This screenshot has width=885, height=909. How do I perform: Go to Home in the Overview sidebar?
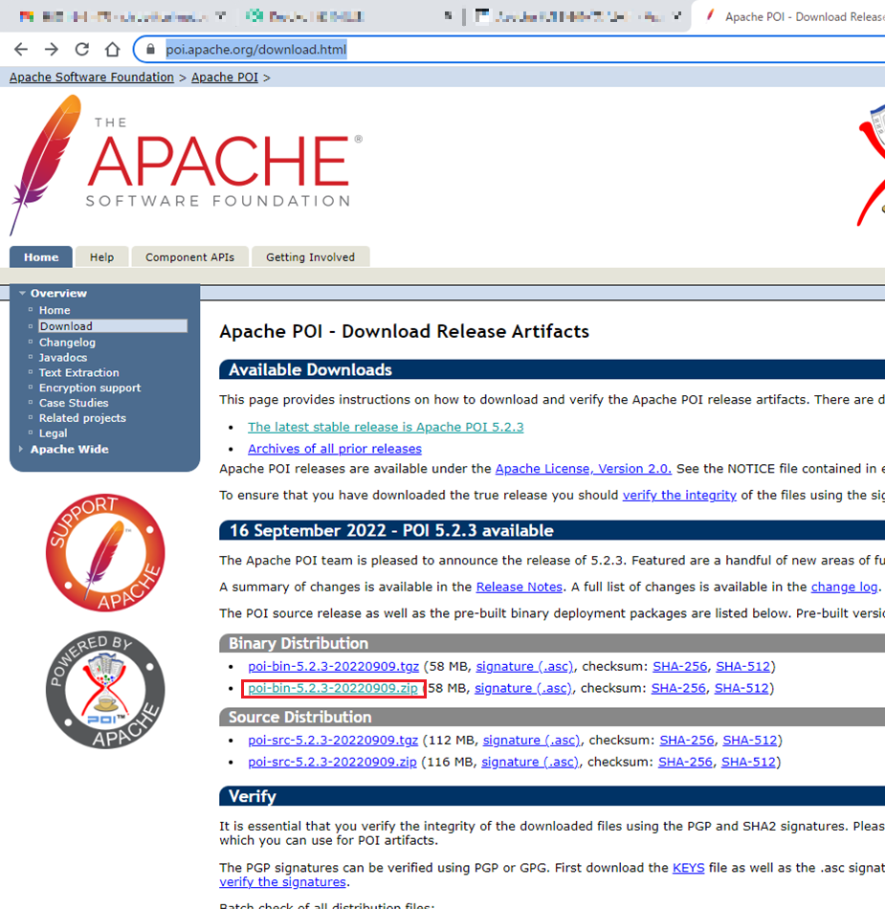[x=55, y=310]
